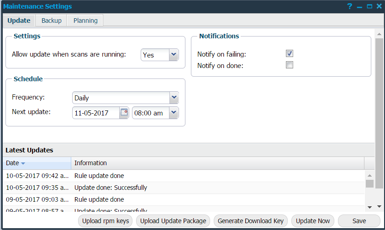Expand the Allow update when scans running dropdown

tap(174, 55)
